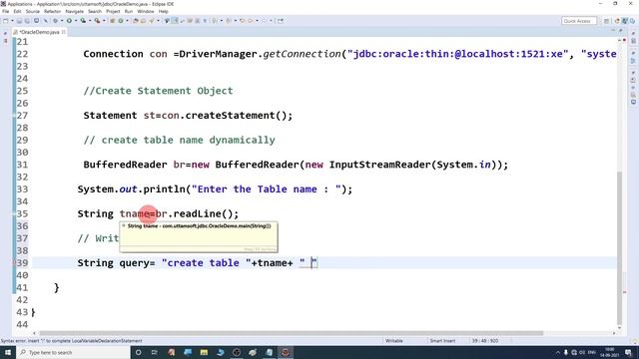
Task: Toggle Skip All Breakpoints
Action: (x=45, y=21)
